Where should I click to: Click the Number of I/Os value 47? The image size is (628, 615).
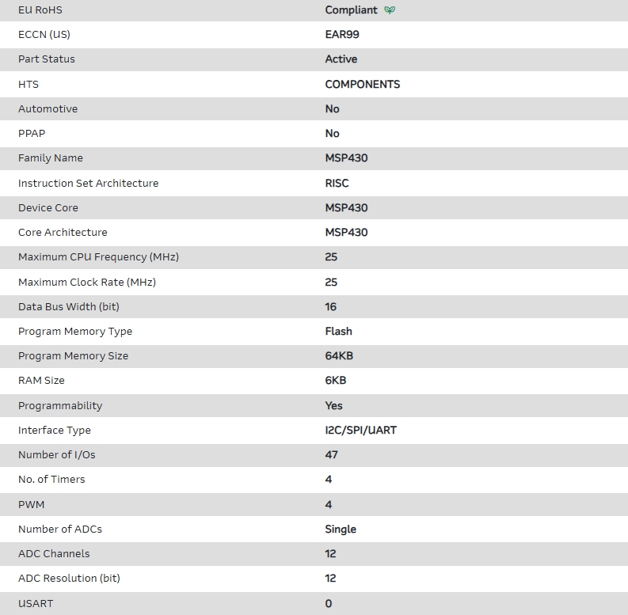pyautogui.click(x=331, y=455)
